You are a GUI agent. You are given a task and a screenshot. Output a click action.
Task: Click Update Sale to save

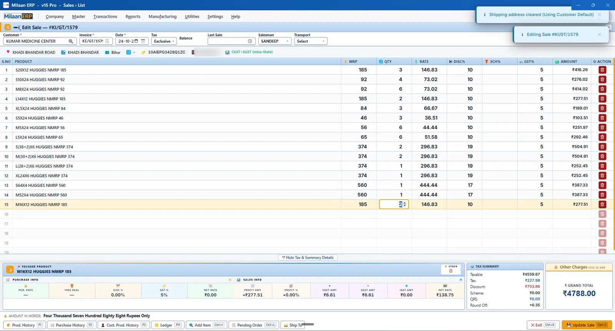pyautogui.click(x=587, y=325)
